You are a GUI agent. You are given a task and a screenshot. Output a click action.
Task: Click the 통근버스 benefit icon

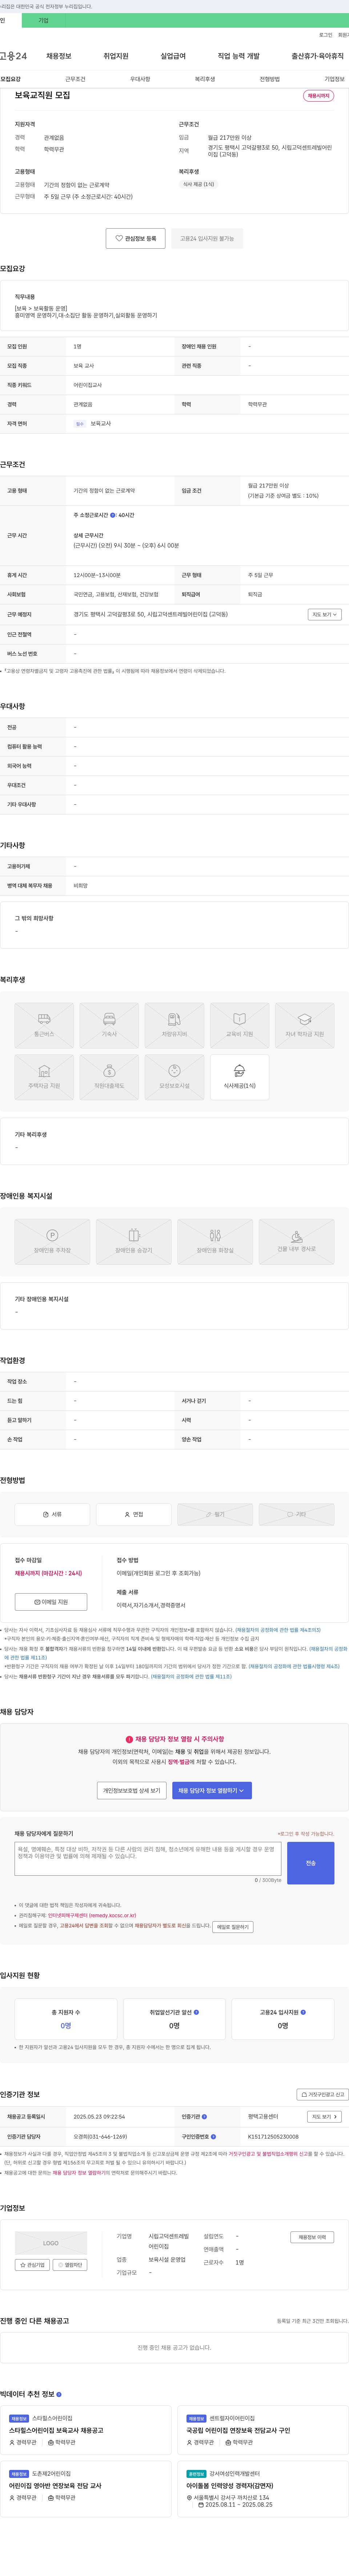44,1026
